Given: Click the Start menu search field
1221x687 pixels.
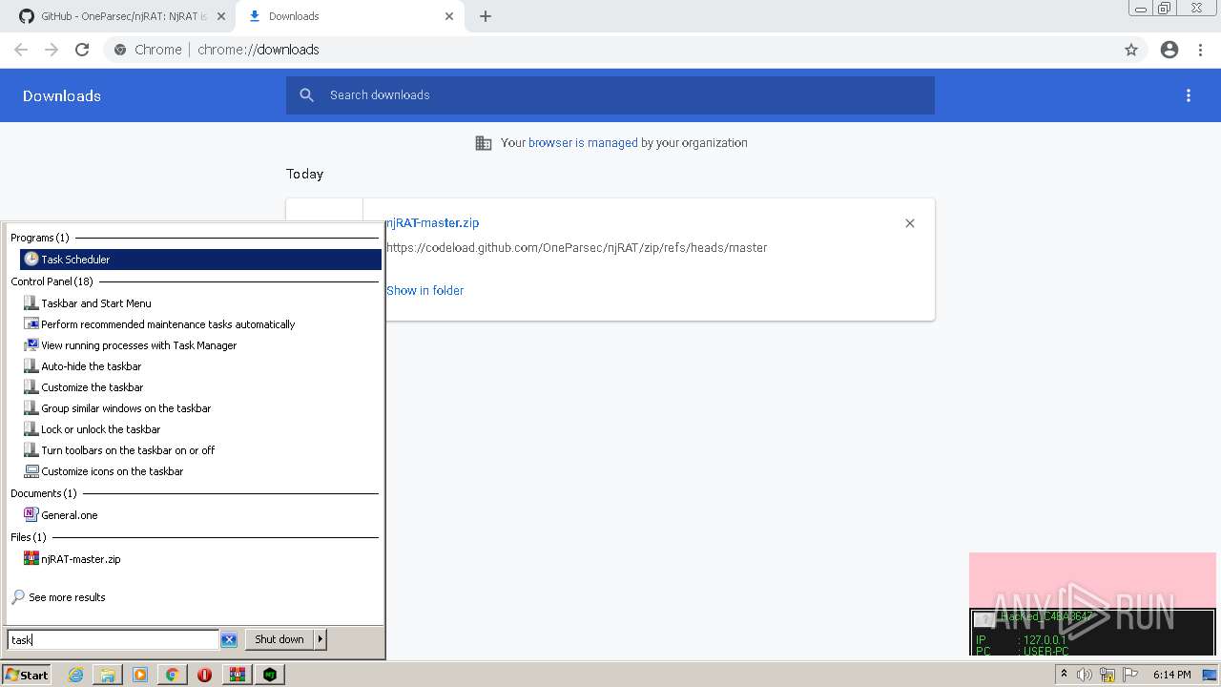Looking at the screenshot, I should click(x=113, y=639).
